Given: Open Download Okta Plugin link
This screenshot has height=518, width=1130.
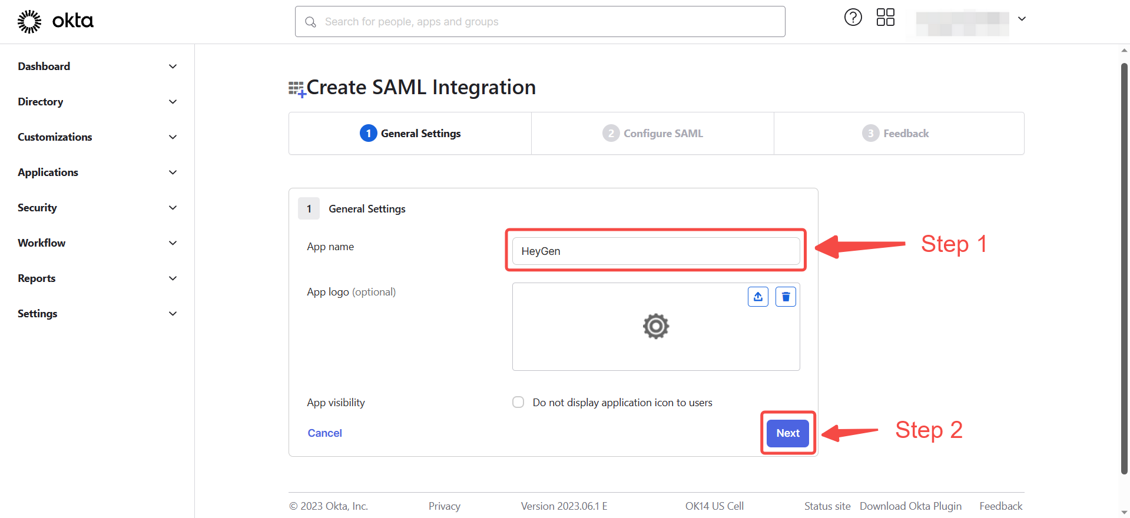Looking at the screenshot, I should tap(910, 506).
